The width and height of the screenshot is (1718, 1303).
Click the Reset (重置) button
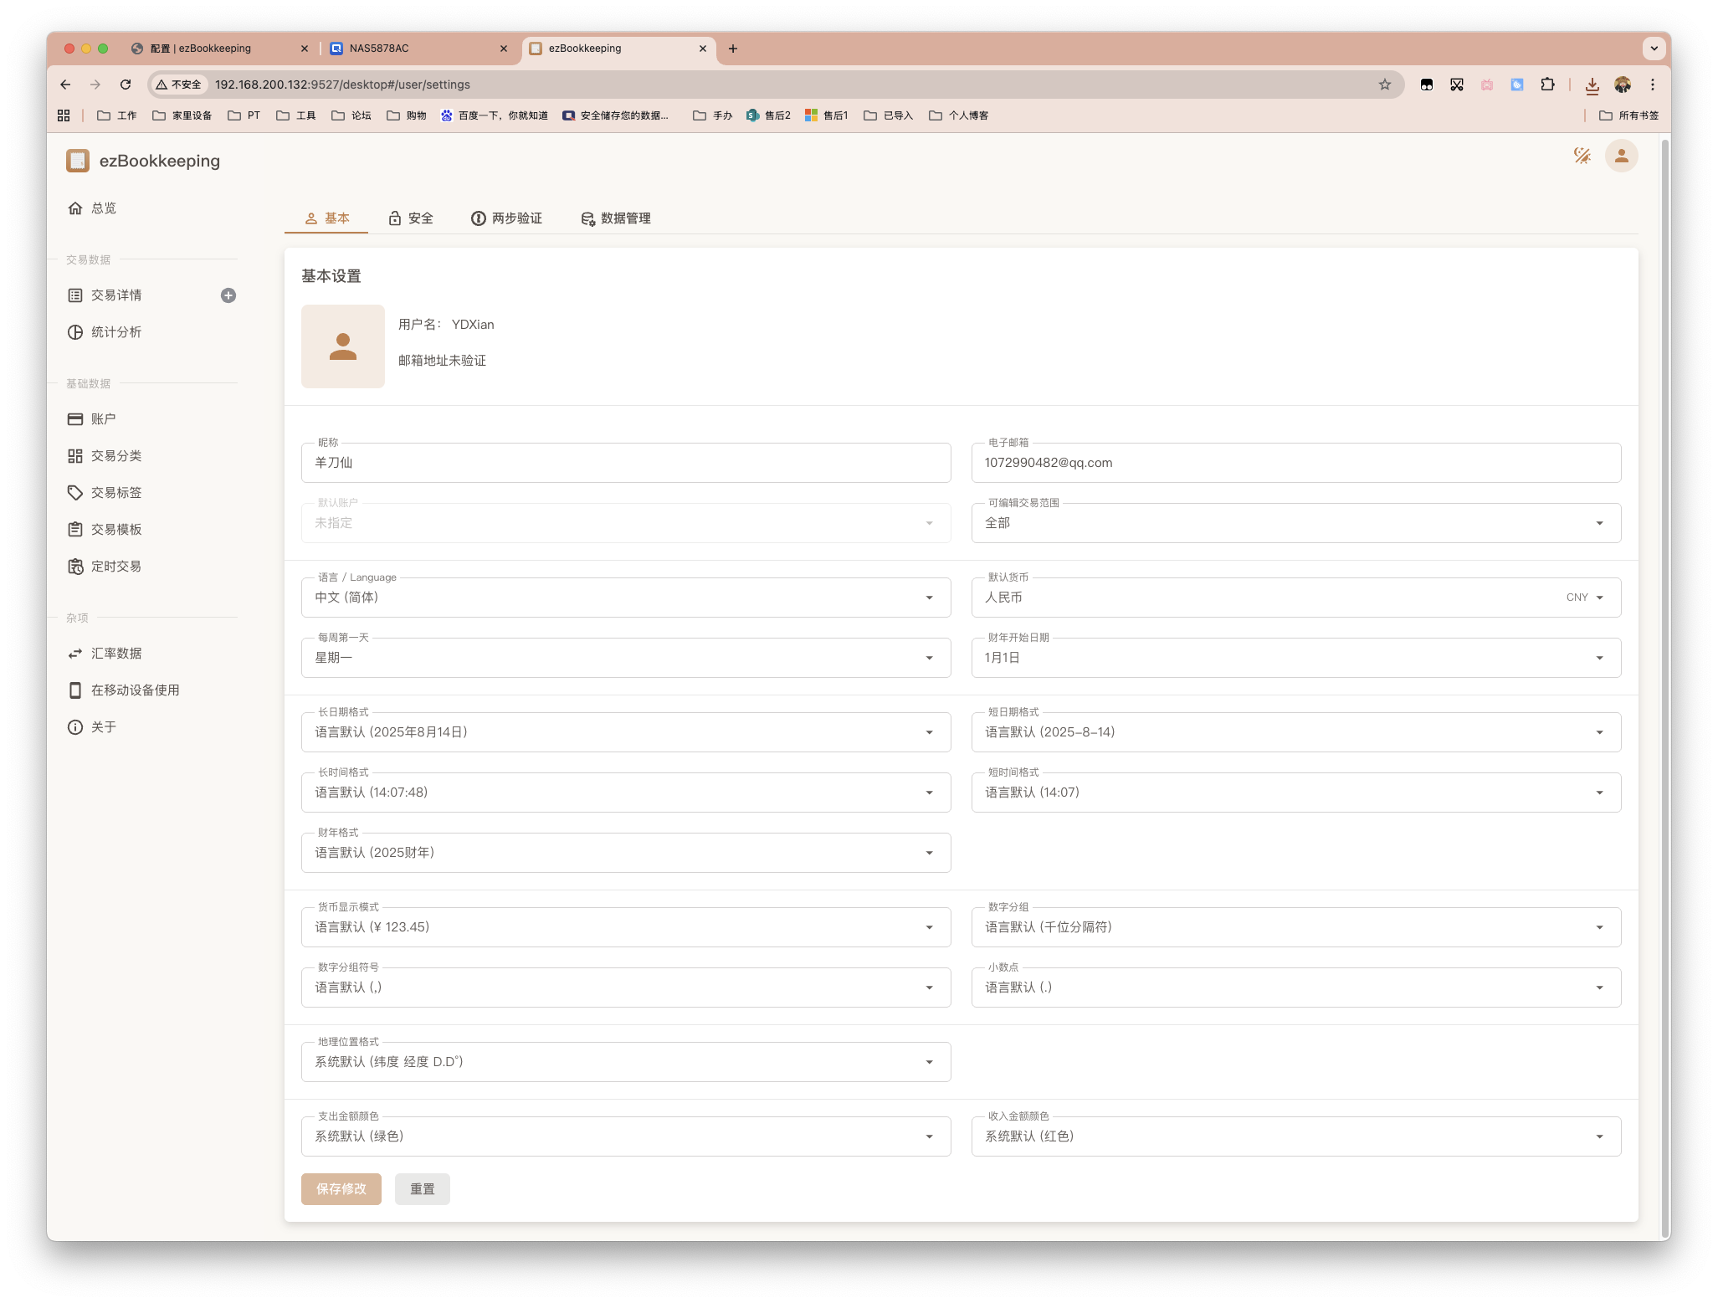point(422,1189)
